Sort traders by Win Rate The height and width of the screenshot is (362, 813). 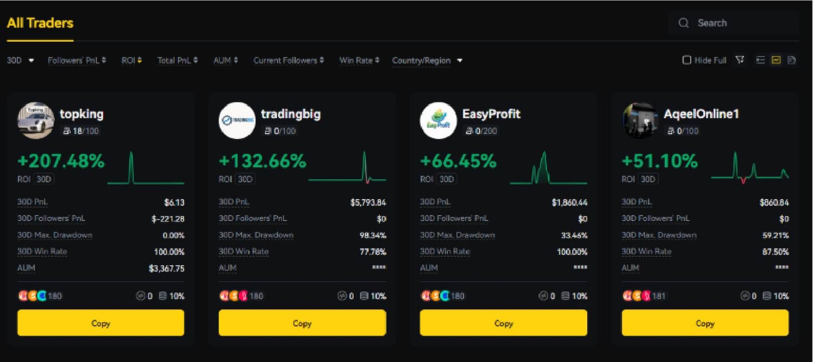[x=359, y=60]
